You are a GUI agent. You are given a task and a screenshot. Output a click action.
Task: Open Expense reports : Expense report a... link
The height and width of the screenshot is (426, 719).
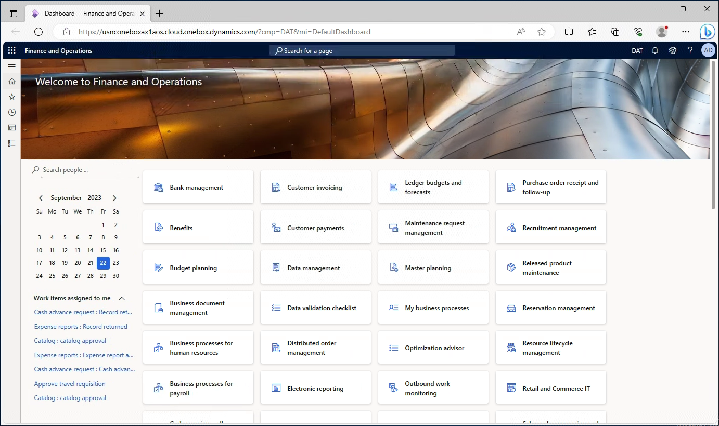coord(84,355)
